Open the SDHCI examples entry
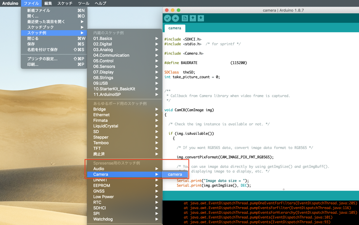The image size is (359, 225). (125, 208)
